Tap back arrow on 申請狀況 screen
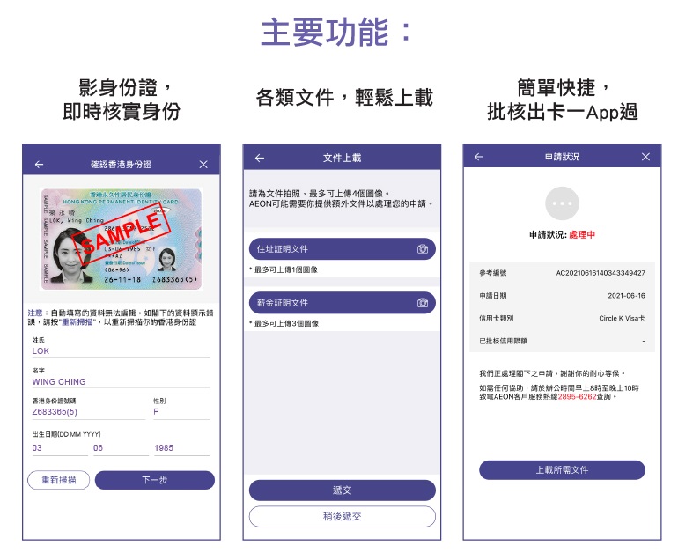Screen dimensions: 678x553 pyautogui.click(x=479, y=157)
